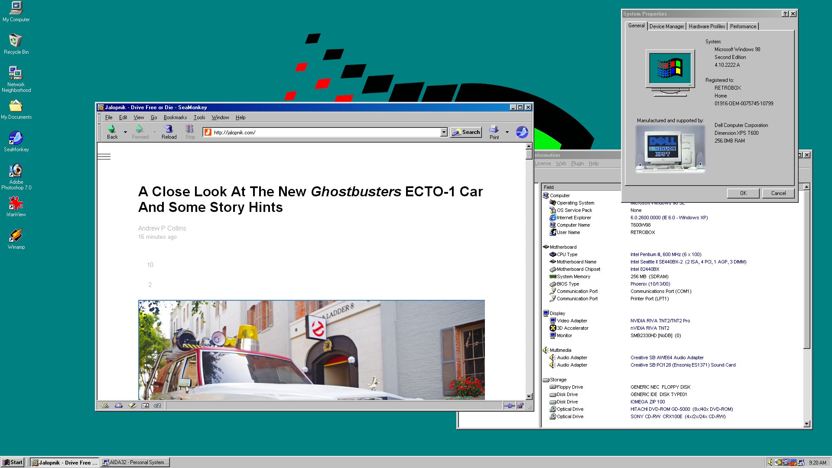
Task: Click the security padlock icon in status bar
Action: point(520,406)
